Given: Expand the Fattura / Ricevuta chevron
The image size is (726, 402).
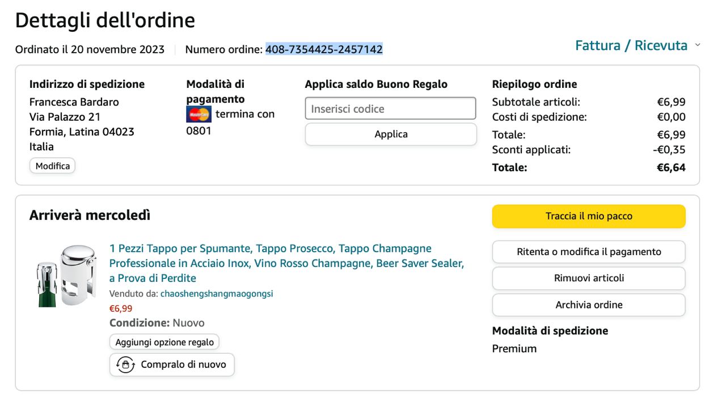Looking at the screenshot, I should point(698,45).
